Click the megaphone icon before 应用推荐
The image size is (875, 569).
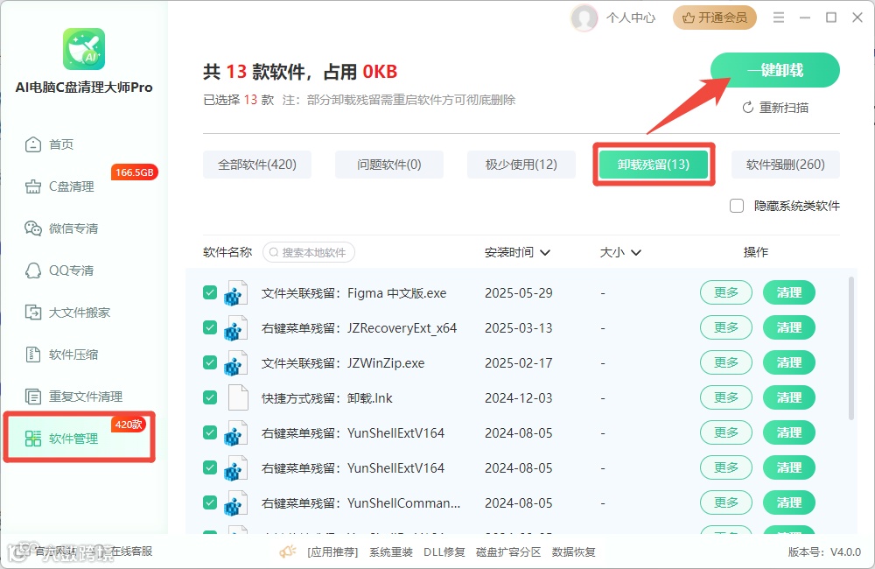288,551
